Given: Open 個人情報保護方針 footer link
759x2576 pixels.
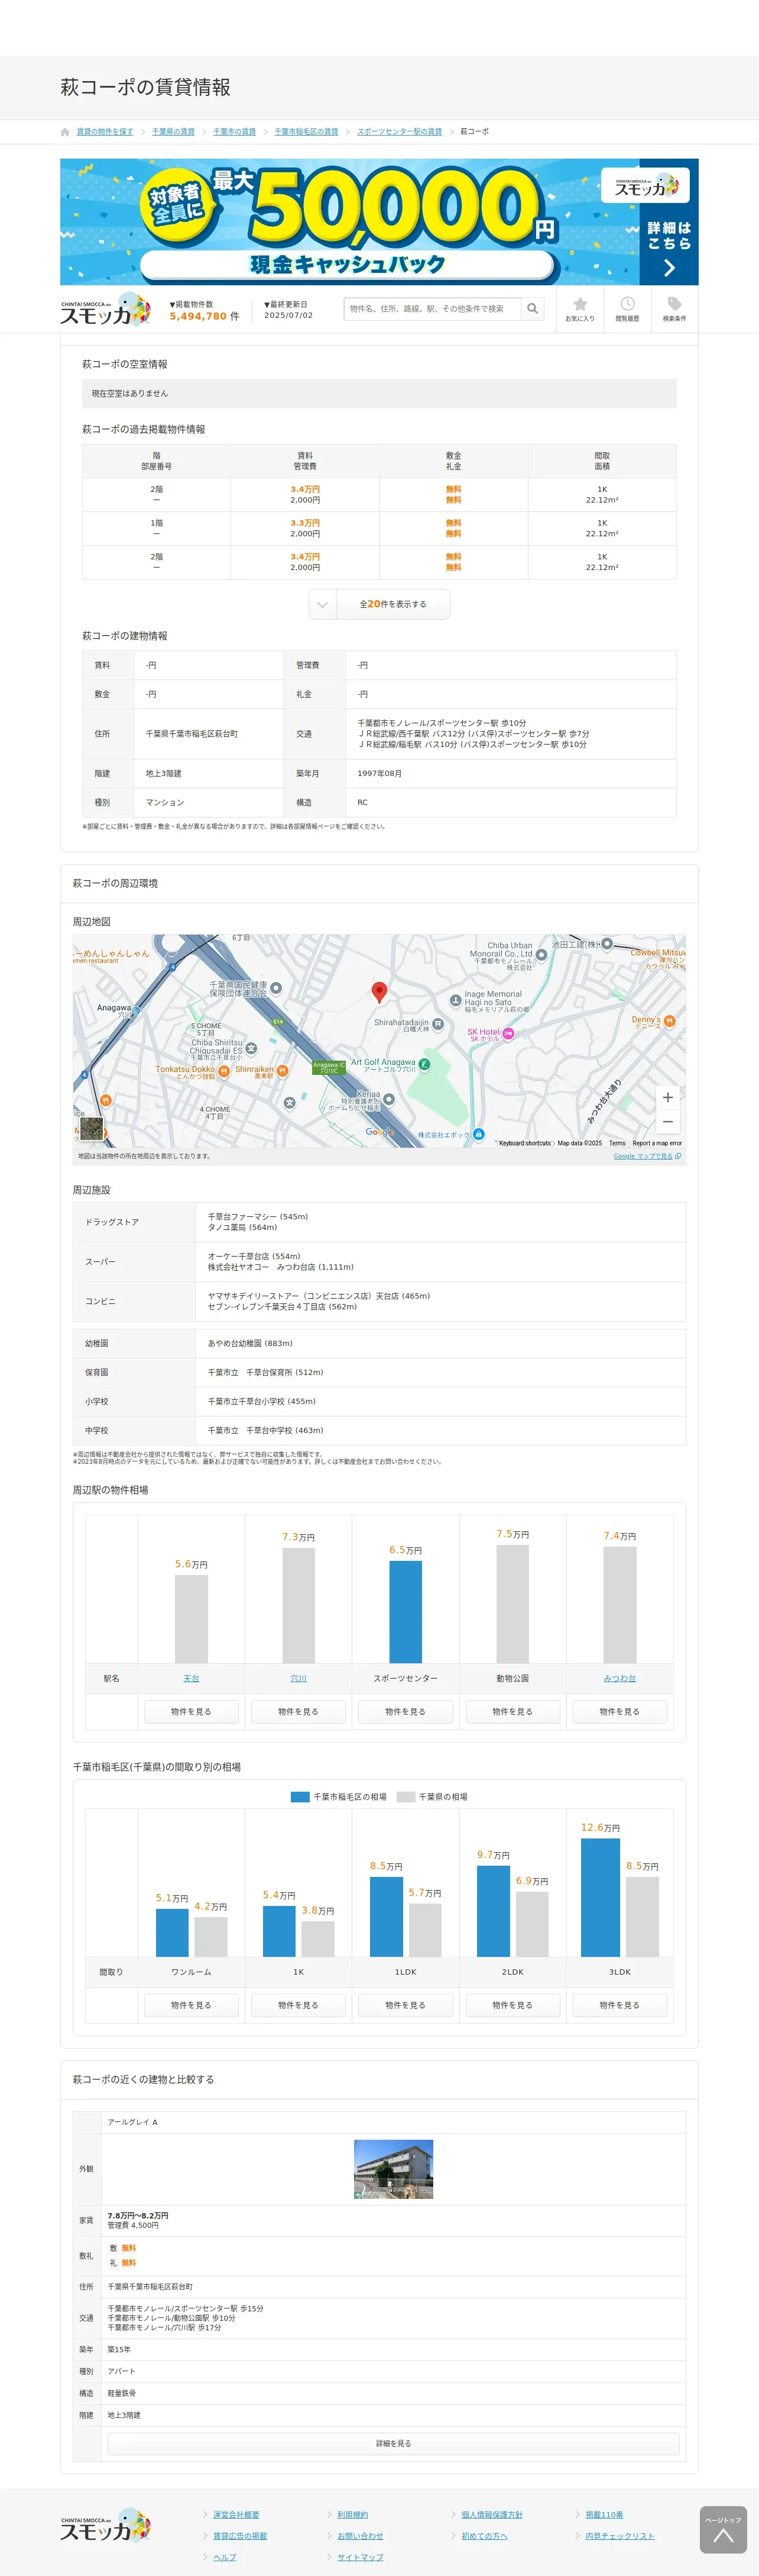Looking at the screenshot, I should pos(491,2514).
